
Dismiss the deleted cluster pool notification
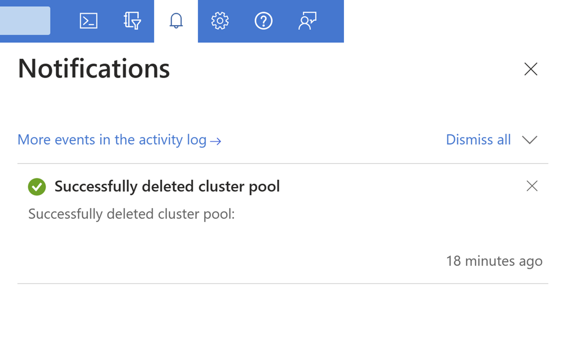(x=532, y=186)
